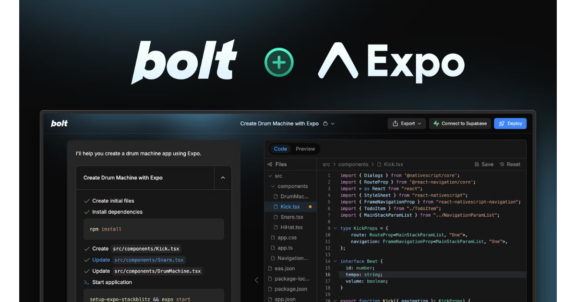Click the Files search icon
Viewport: 576px width, 302px height.
[269, 164]
